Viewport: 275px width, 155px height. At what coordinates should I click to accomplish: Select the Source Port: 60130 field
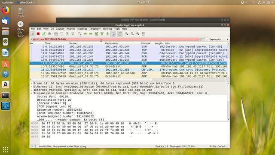[52, 96]
